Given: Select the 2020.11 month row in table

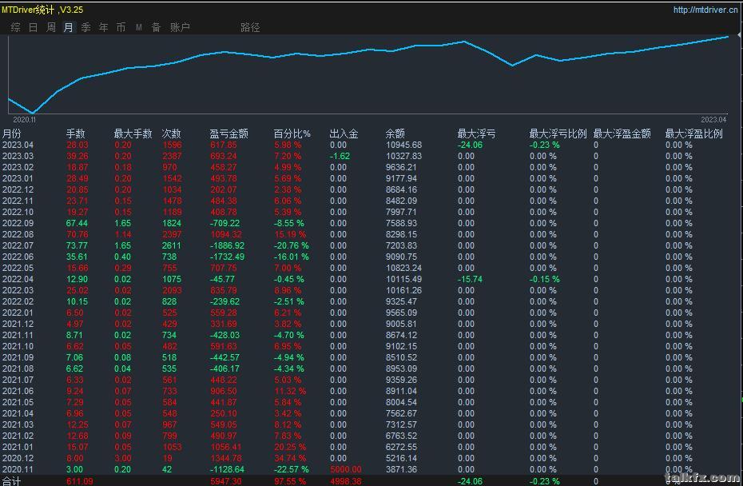Looking at the screenshot, I should tap(18, 469).
